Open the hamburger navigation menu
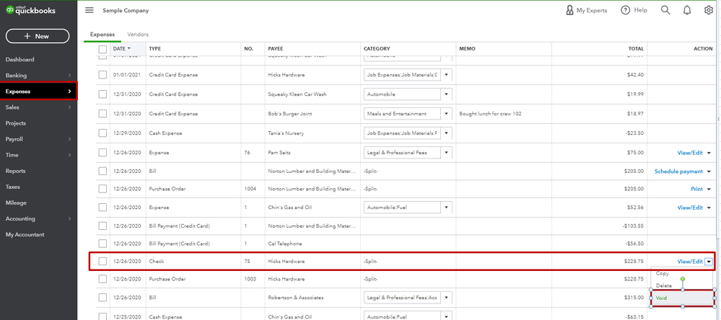This screenshot has height=320, width=721. 89,10
